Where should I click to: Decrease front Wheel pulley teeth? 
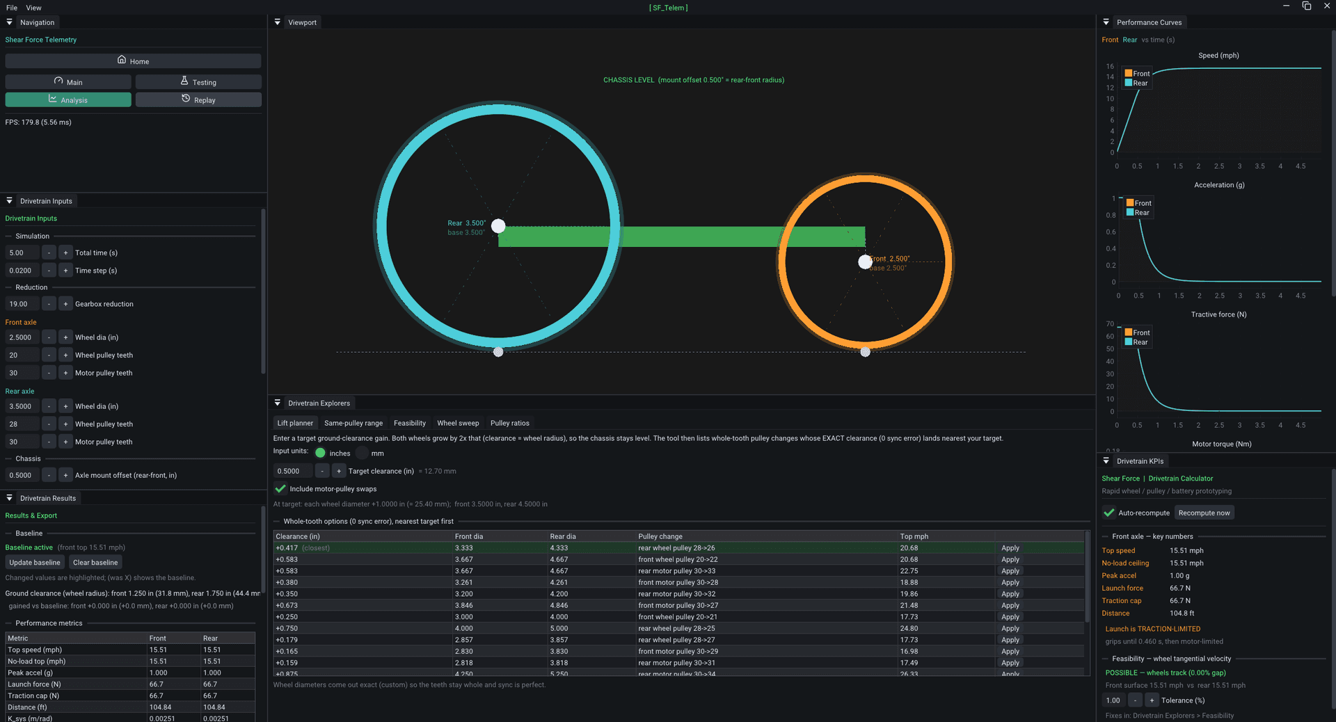tap(49, 355)
